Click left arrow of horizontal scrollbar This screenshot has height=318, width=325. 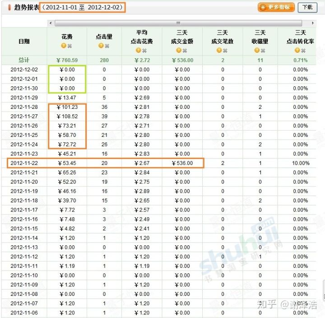click(51, 23)
